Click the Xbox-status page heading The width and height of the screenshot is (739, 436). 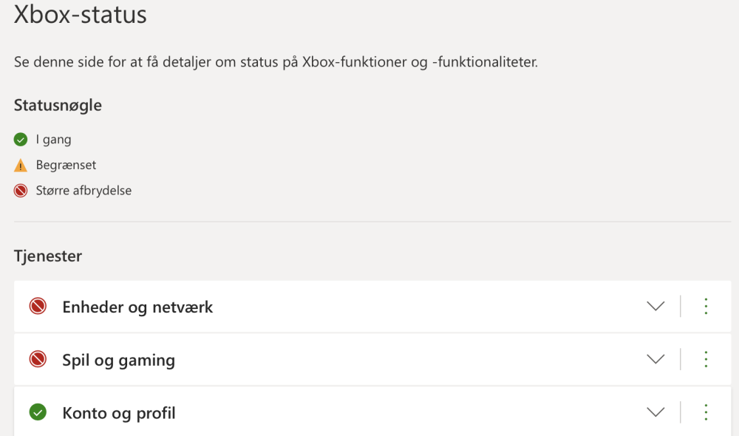point(80,14)
